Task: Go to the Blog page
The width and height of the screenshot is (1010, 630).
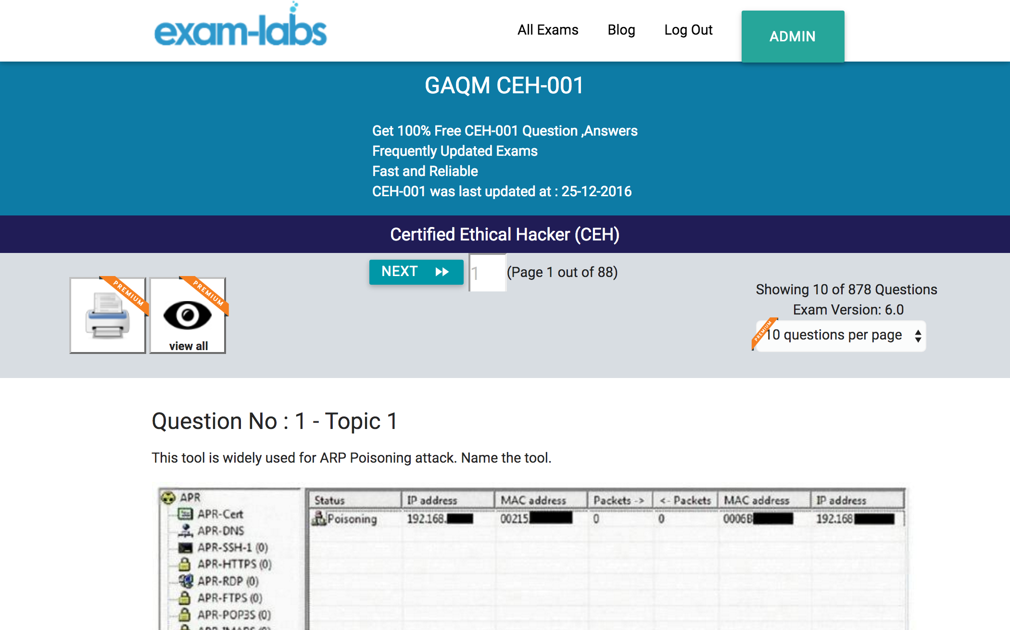Action: coord(621,30)
